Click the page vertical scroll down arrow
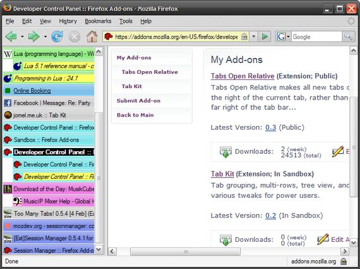This screenshot has width=360, height=269. (354, 243)
